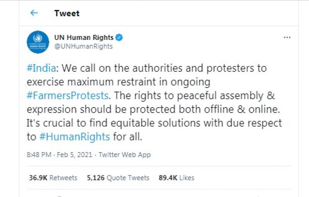Image resolution: width=309 pixels, height=197 pixels.
Task: Open the Twitter Web App source link
Action: point(124,155)
